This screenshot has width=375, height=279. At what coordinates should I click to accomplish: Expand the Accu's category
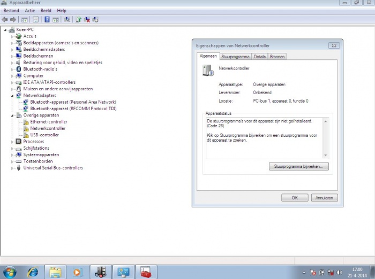click(12, 36)
